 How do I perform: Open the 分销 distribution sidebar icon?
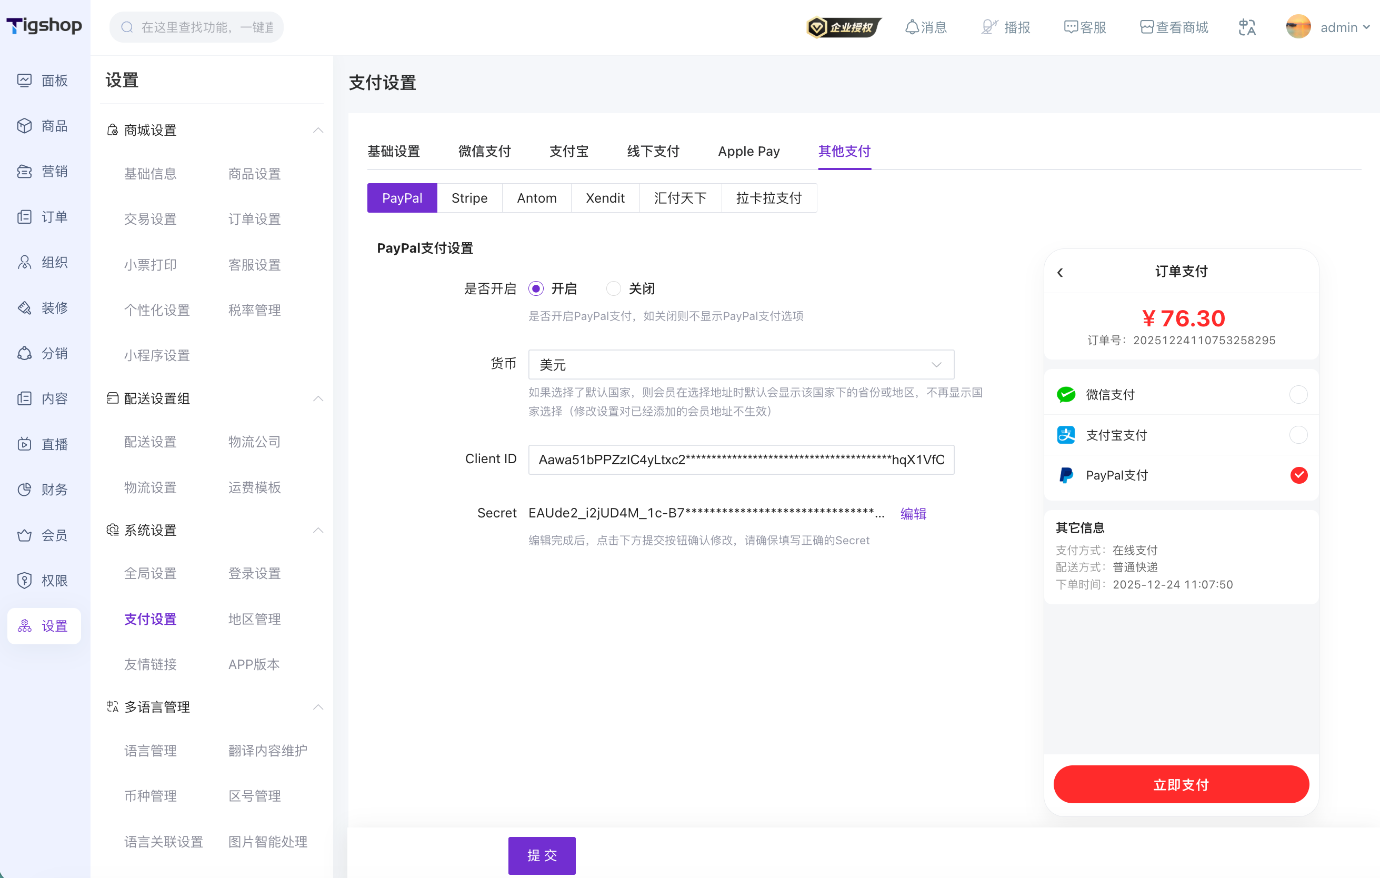tap(24, 353)
